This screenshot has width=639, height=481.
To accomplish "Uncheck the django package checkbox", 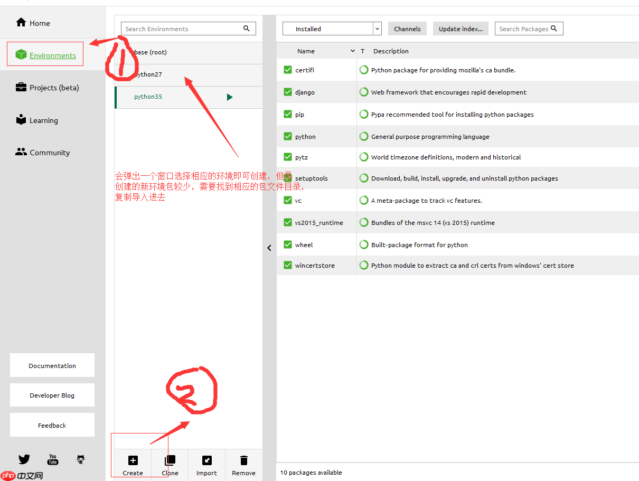I will point(288,91).
